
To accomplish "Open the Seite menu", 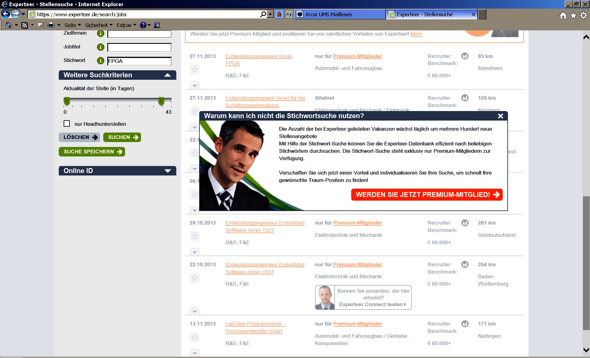I will 73,25.
